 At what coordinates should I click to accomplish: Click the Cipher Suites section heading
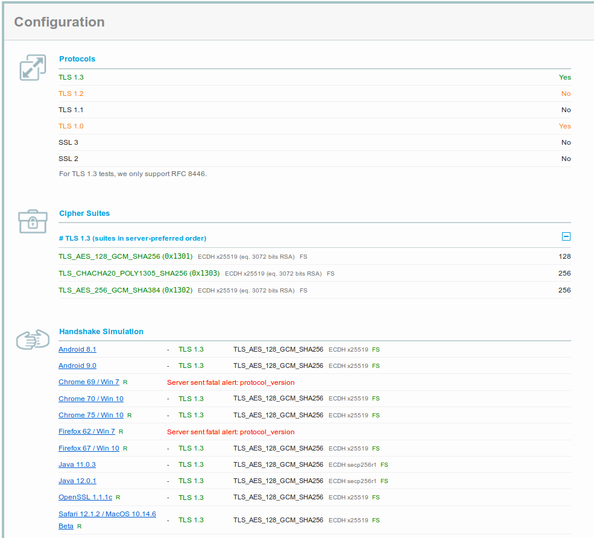click(x=84, y=213)
